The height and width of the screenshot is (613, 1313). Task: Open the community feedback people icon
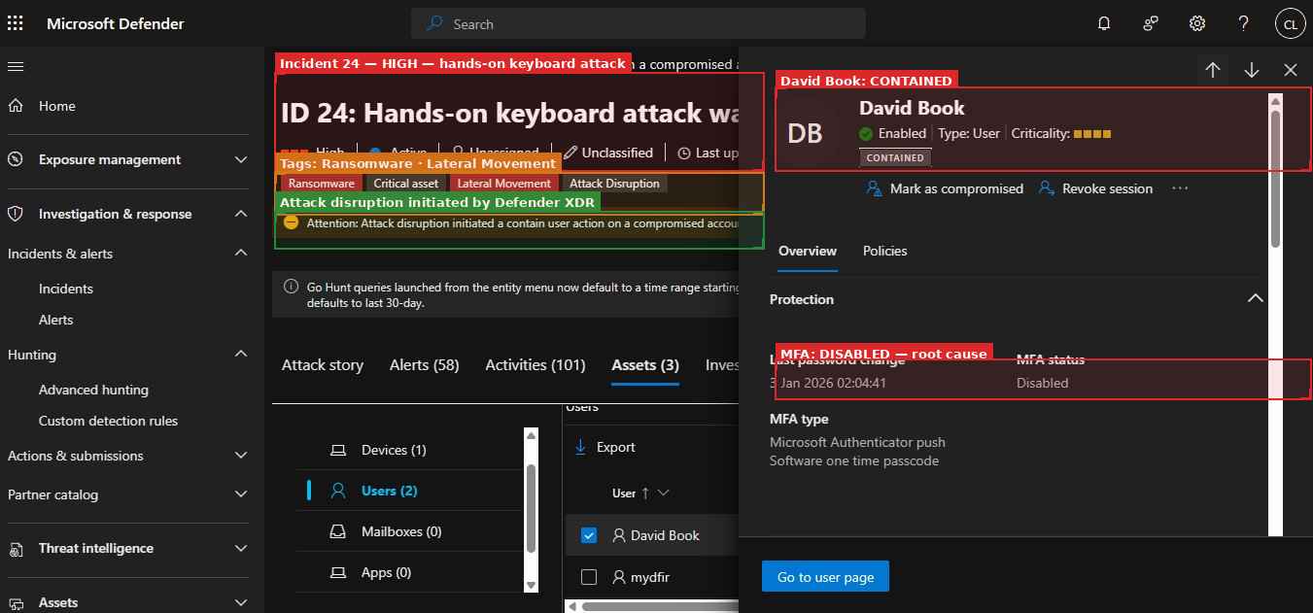click(1151, 23)
